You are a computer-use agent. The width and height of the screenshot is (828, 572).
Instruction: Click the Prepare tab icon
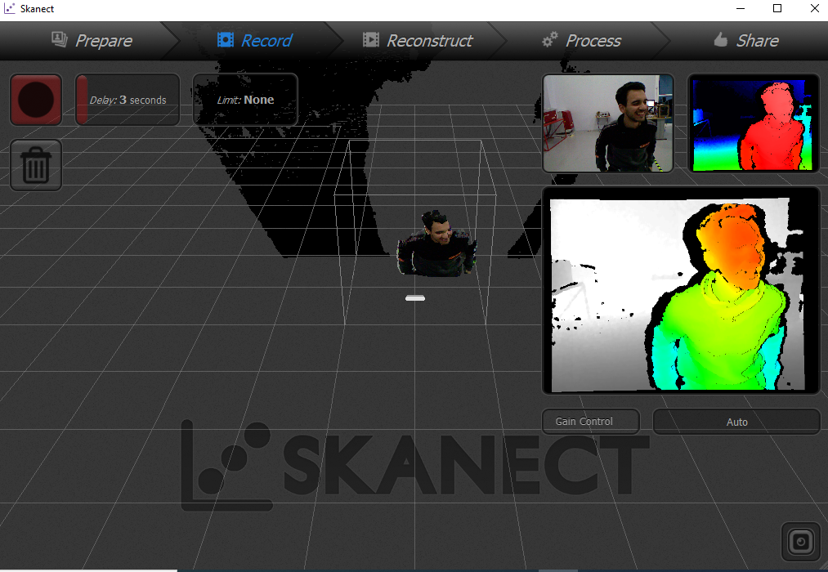coord(59,39)
